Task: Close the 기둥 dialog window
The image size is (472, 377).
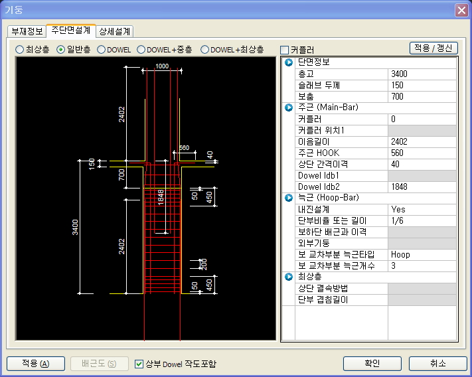Action: pos(461,10)
